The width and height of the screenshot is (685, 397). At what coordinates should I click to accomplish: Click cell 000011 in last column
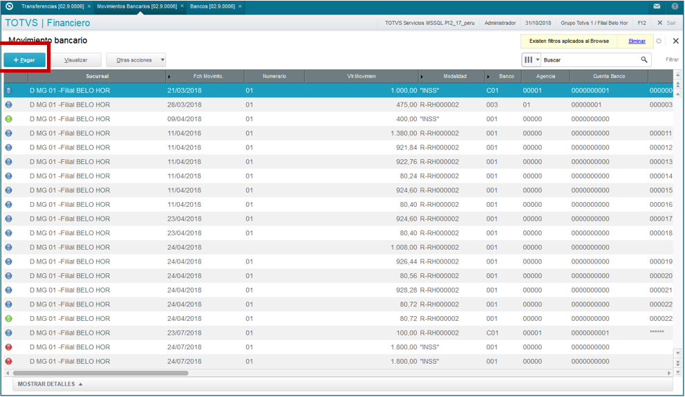[661, 133]
